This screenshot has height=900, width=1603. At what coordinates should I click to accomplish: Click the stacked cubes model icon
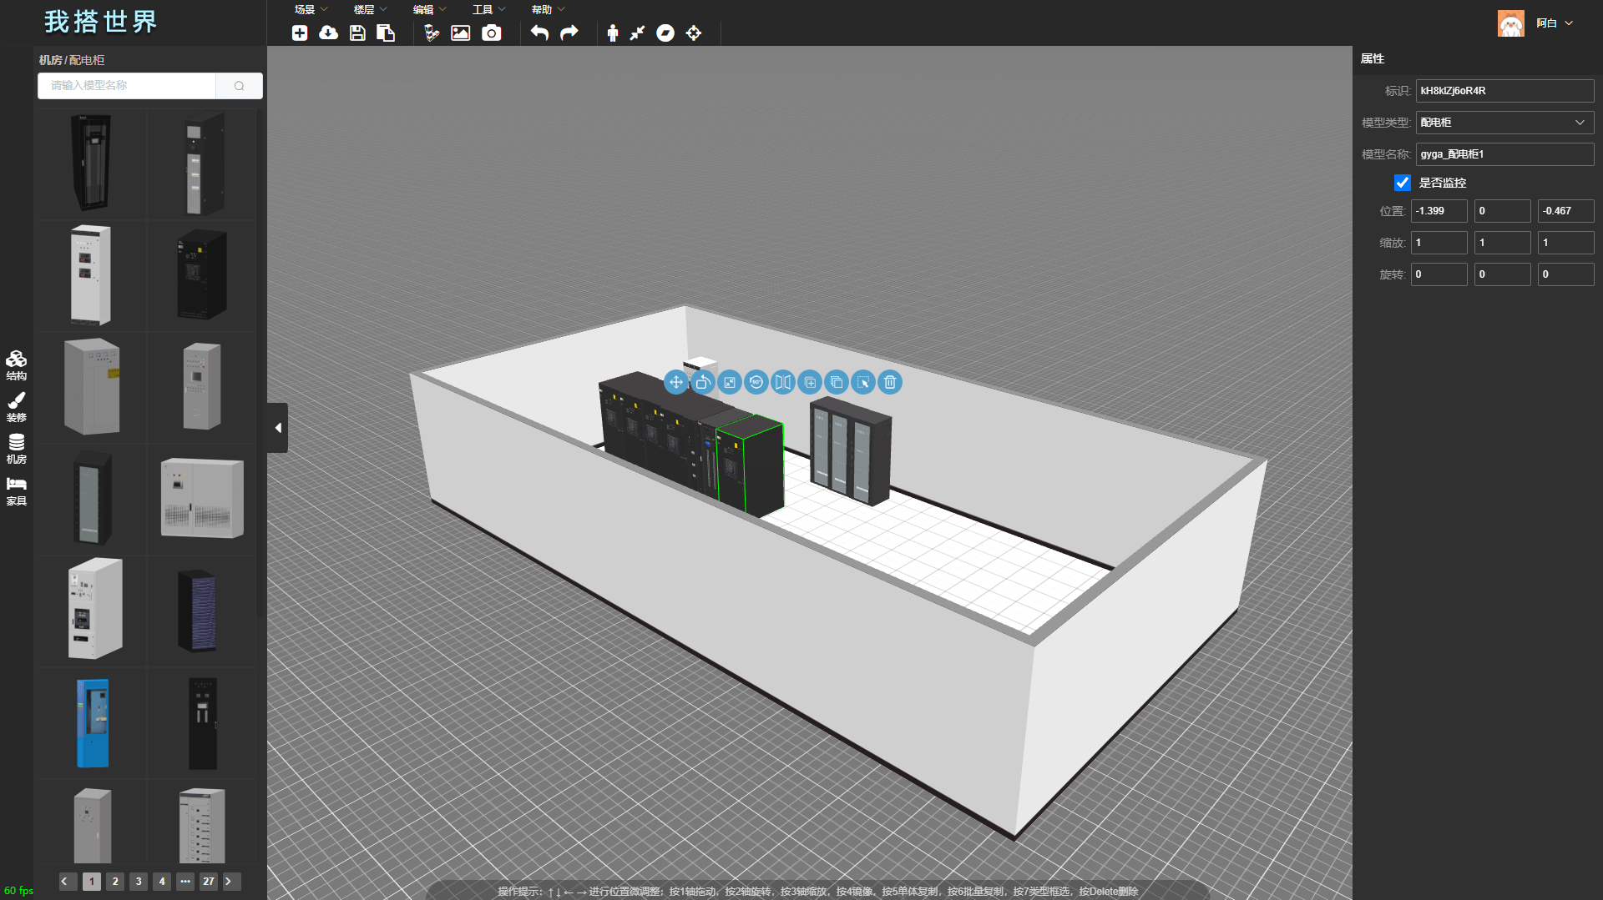pos(432,33)
